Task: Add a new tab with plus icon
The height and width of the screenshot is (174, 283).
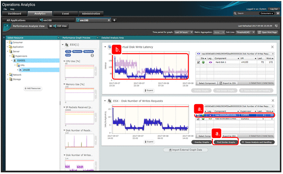Action: click(114, 20)
